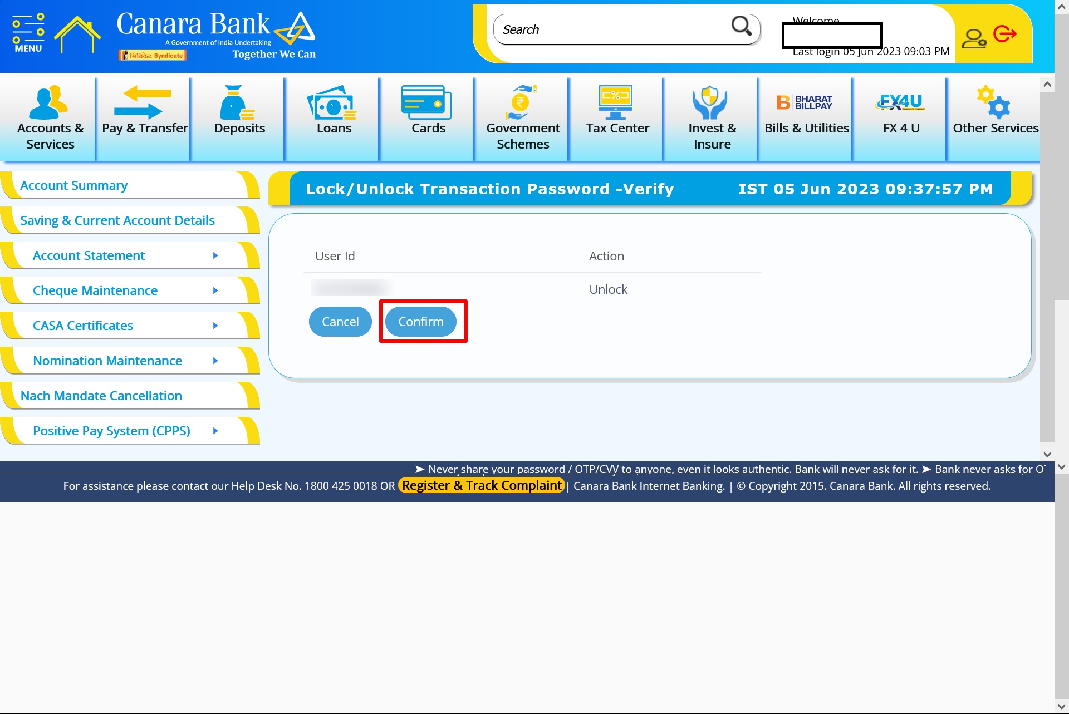The image size is (1069, 714).
Task: Click the Canara Bank logo
Action: point(216,35)
